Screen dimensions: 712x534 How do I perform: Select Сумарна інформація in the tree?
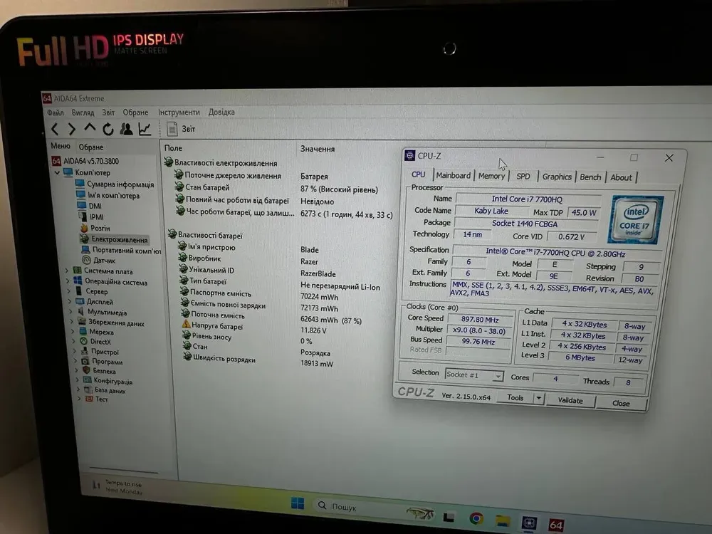pos(120,184)
